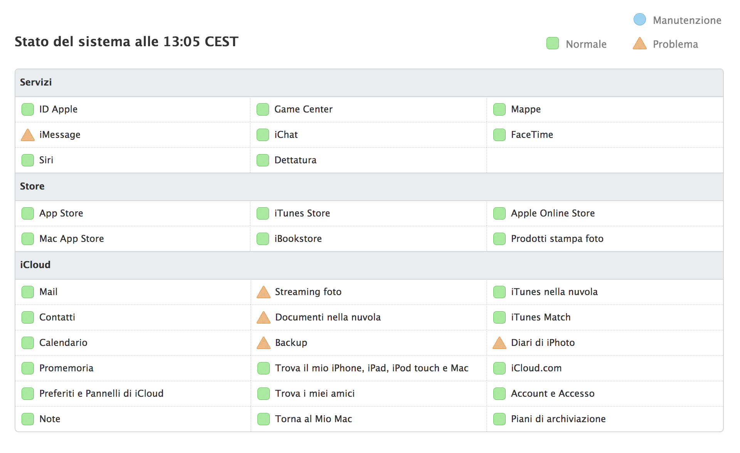Click the orange warning icon beside Backup
Screen dimensions: 740x453
tap(264, 343)
